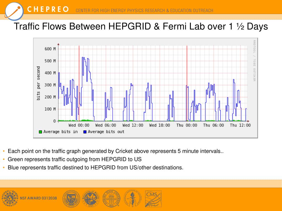Click the University of Florida seal
The height and width of the screenshot is (211, 282).
pyautogui.click(x=91, y=198)
